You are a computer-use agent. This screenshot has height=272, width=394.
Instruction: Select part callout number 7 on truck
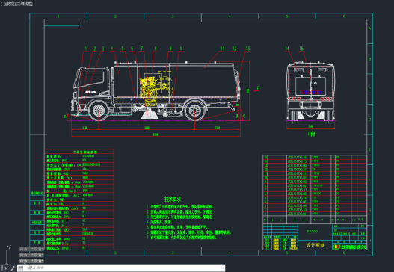(142, 49)
